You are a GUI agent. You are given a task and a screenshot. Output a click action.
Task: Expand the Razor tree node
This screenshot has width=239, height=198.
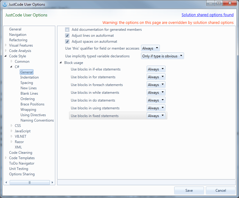(x=12, y=142)
